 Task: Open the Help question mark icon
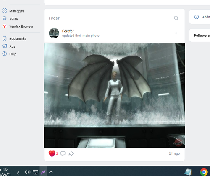[x=5, y=54]
